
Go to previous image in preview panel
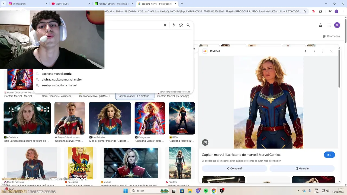click(x=306, y=51)
